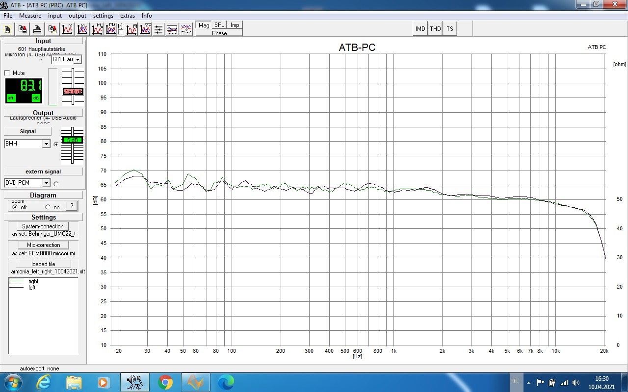Switch to Mag view

pyautogui.click(x=204, y=25)
